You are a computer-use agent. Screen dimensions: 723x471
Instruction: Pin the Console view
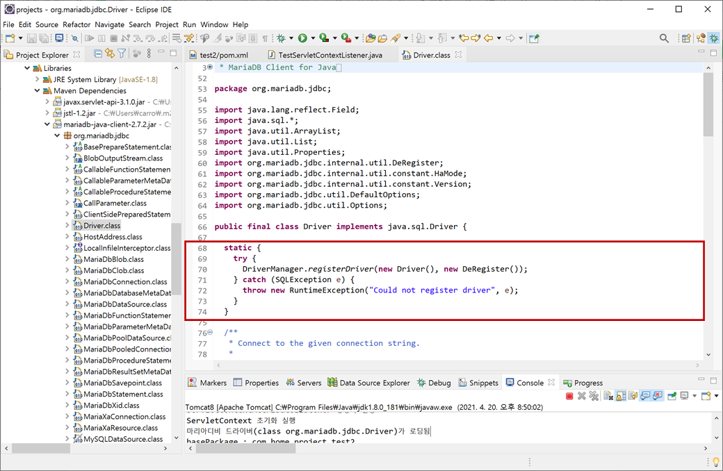pos(672,395)
